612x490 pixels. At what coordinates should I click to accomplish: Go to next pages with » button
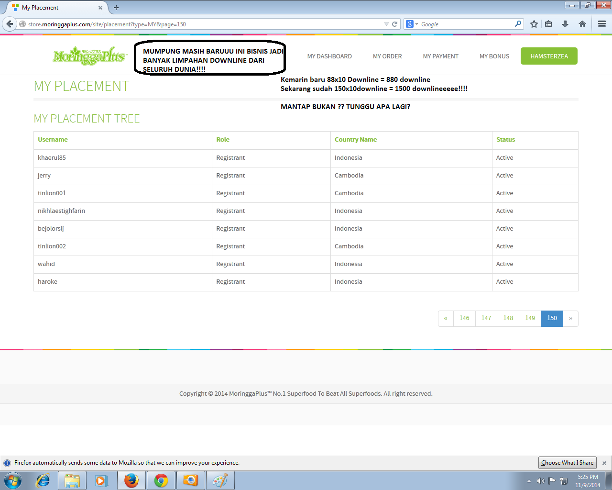(570, 318)
